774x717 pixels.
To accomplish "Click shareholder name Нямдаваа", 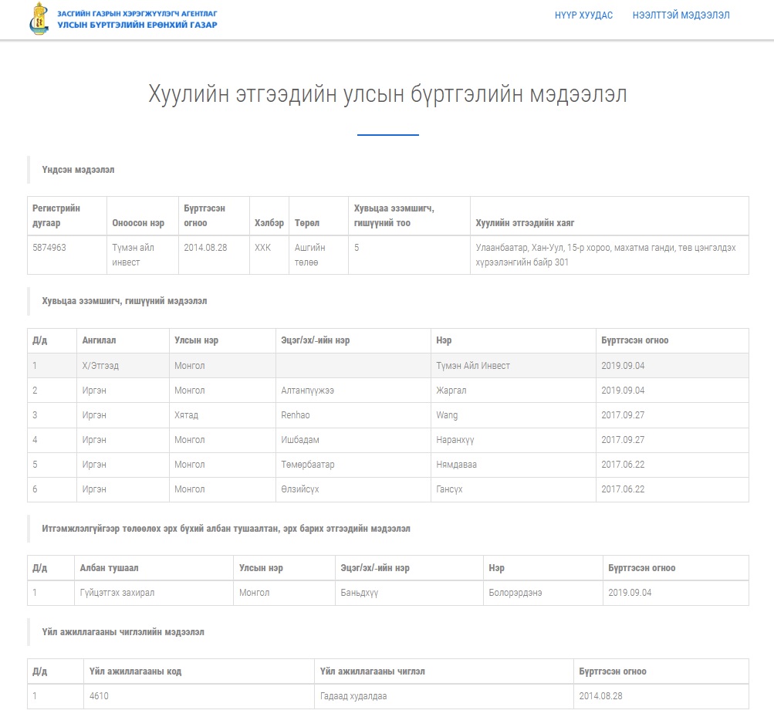I will click(456, 464).
